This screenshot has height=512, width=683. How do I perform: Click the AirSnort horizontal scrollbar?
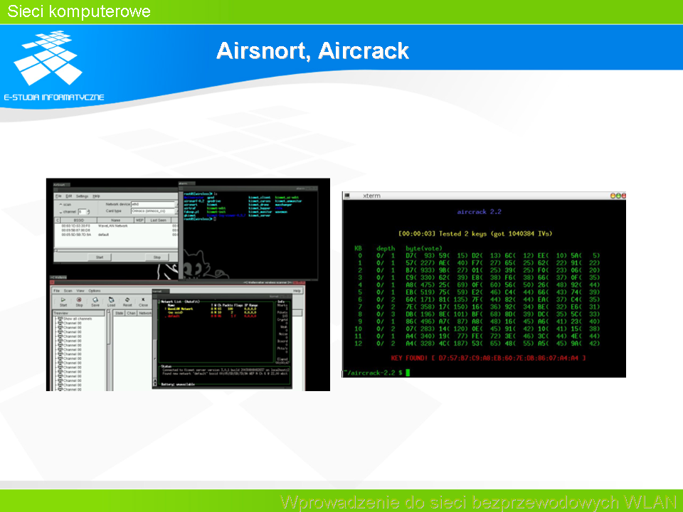point(116,250)
